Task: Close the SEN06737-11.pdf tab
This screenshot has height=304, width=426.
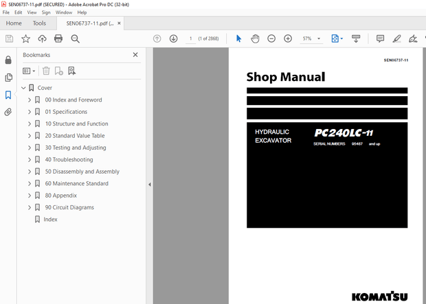Action: tap(119, 23)
